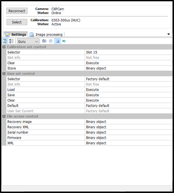Viewport: 174px width, 193px height.
Task: Click the blue square frame toolbar icon
Action: click(51, 41)
